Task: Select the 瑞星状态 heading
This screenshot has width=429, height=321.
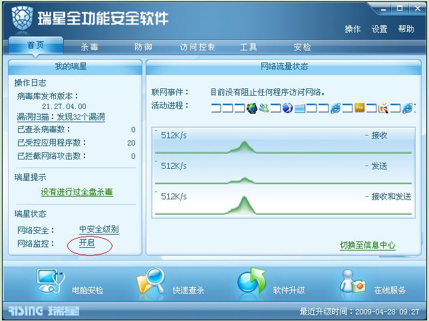Action: click(30, 214)
